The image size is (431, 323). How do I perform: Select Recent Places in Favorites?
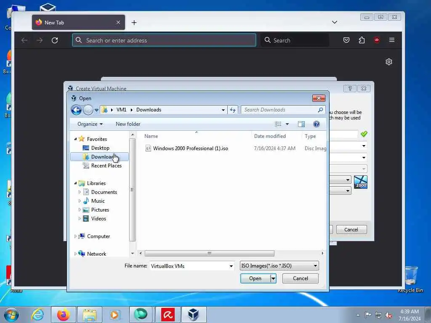(106, 166)
